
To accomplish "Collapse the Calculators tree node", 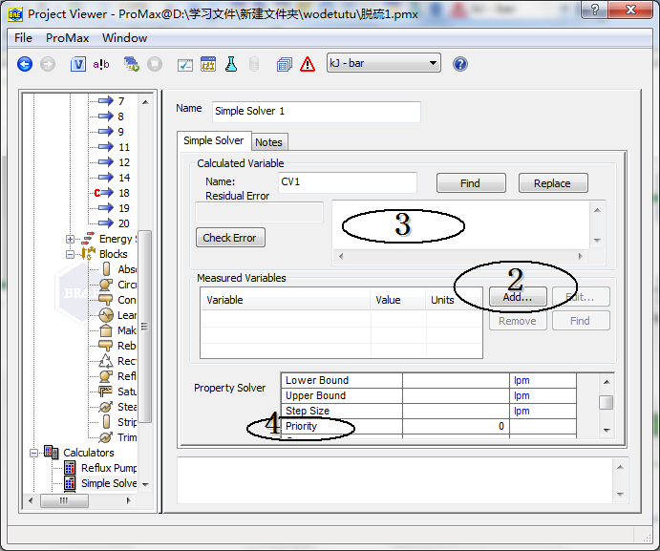I will coord(33,453).
